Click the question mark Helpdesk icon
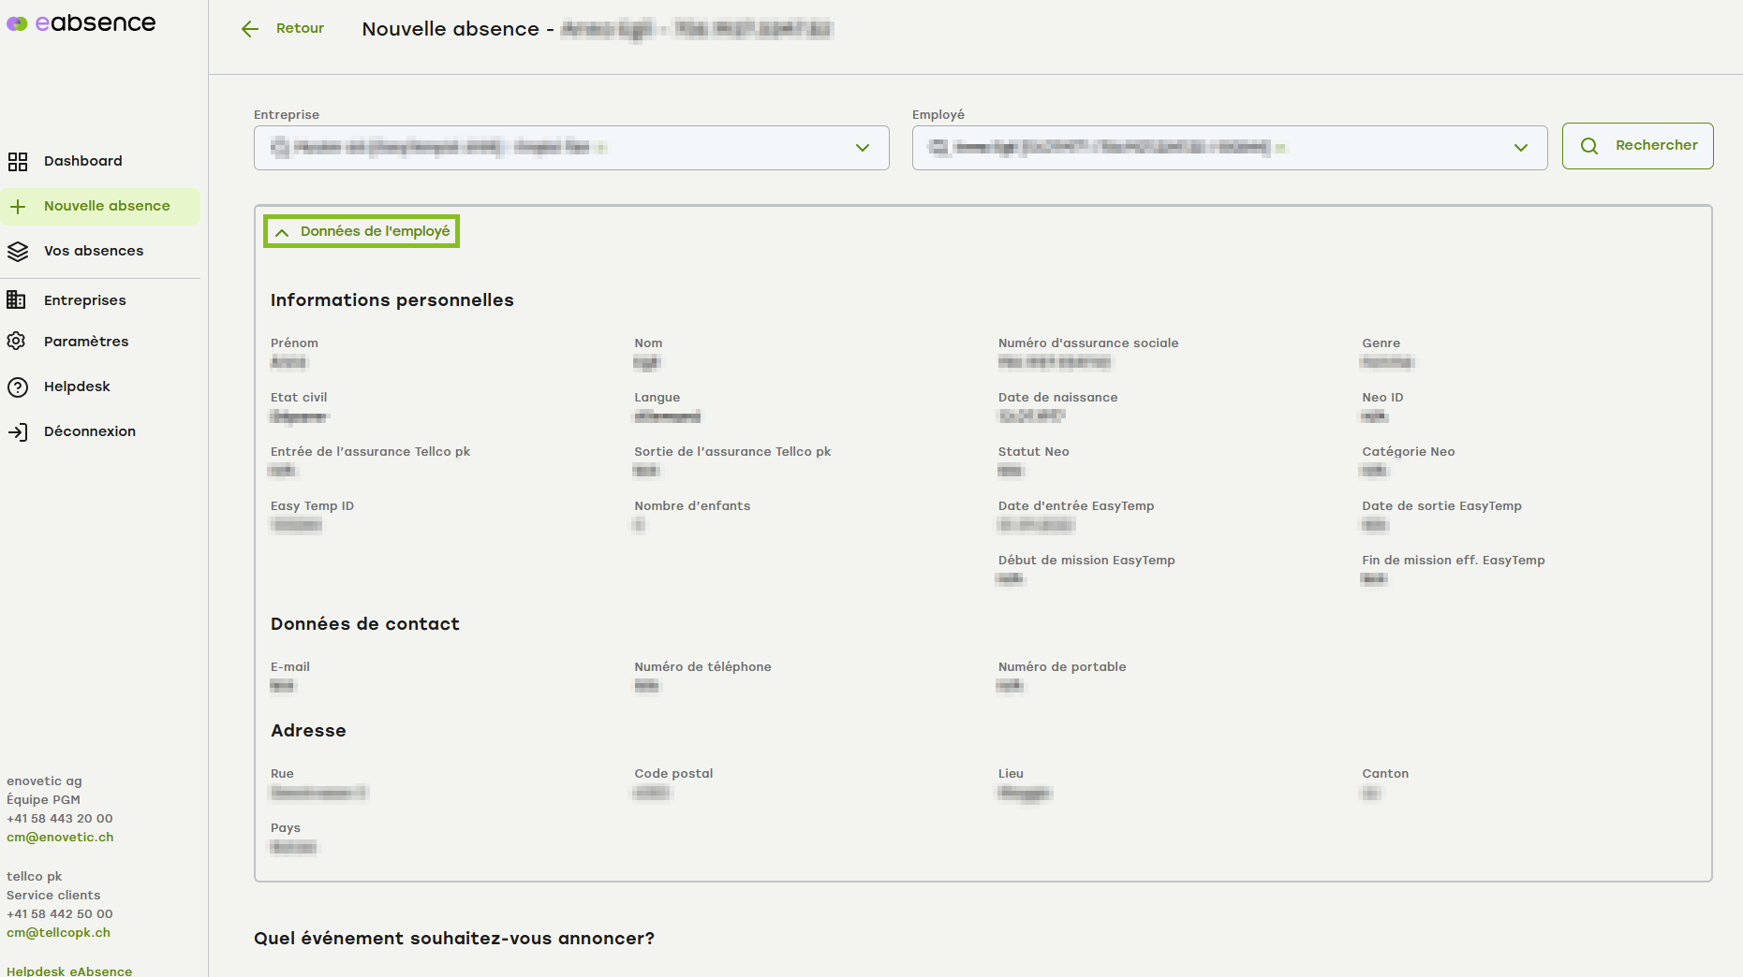1743x977 pixels. pos(18,387)
